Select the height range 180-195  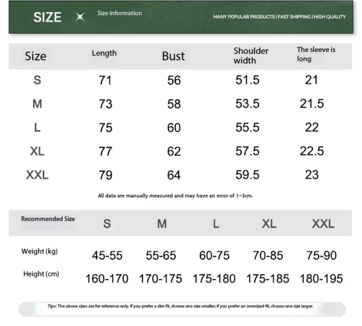tap(322, 278)
